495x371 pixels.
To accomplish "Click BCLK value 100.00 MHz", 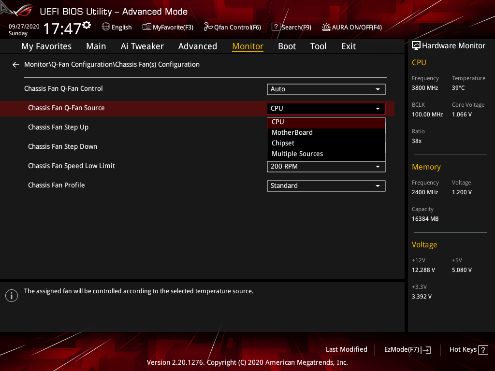I will pos(427,114).
